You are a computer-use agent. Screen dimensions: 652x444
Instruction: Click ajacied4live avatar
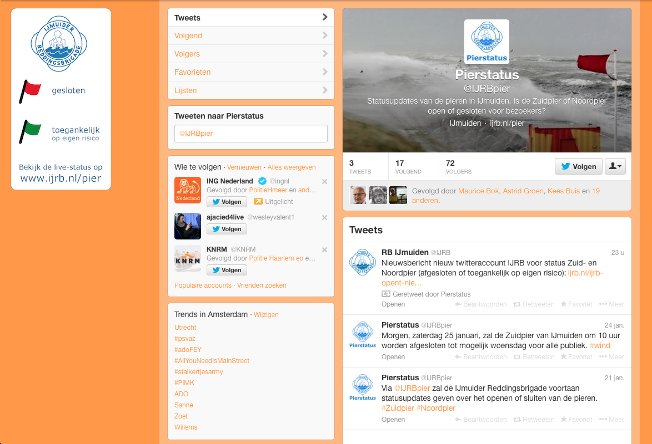tap(188, 226)
